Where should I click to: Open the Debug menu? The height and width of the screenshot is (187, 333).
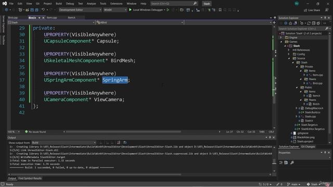click(70, 4)
